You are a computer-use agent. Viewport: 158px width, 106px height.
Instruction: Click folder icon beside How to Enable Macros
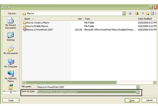pos(24,26)
